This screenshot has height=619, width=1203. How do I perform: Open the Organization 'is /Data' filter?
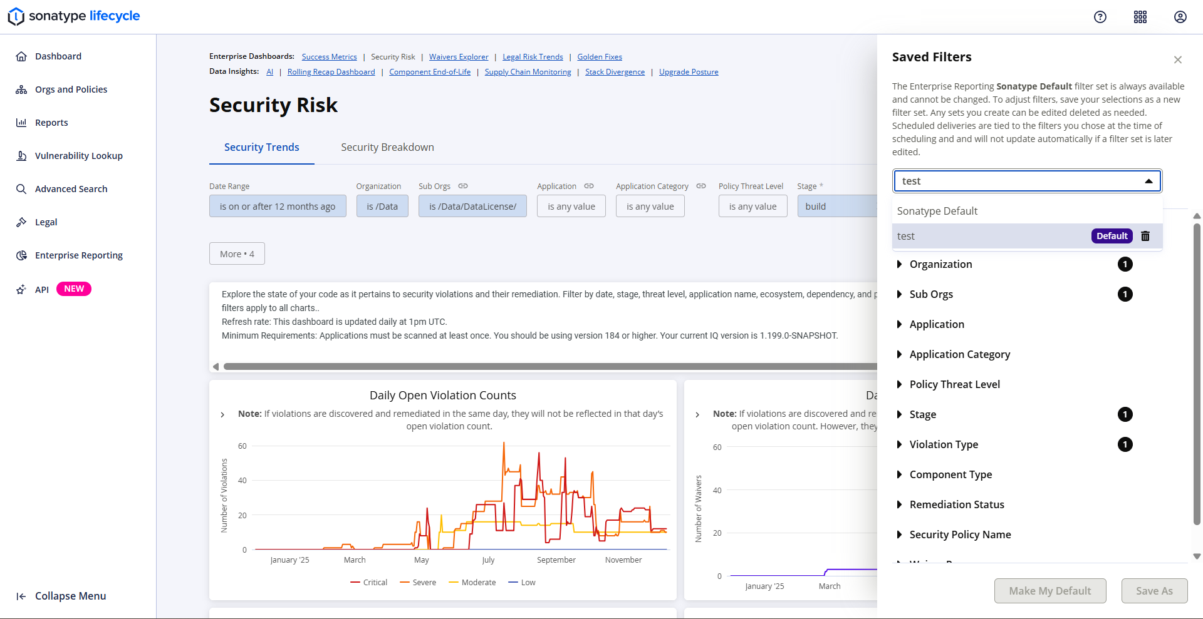[x=382, y=207]
